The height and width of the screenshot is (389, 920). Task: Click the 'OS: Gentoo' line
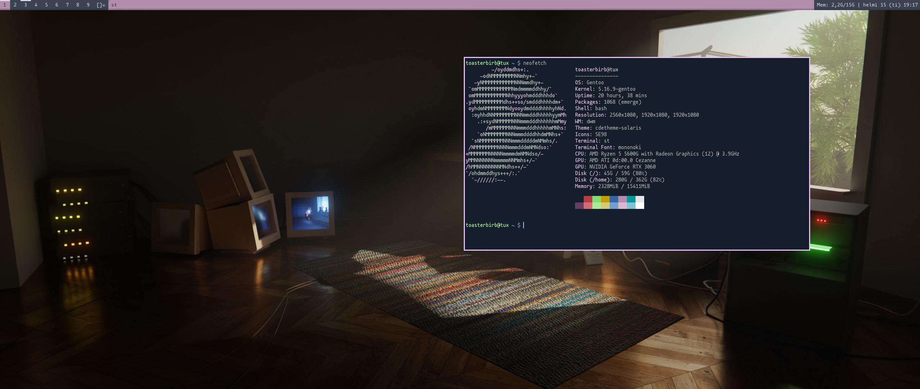[x=589, y=82]
